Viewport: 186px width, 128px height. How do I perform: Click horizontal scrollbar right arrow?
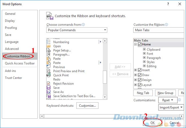tap(181, 116)
